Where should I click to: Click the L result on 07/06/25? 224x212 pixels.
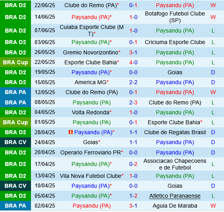tap(213, 31)
